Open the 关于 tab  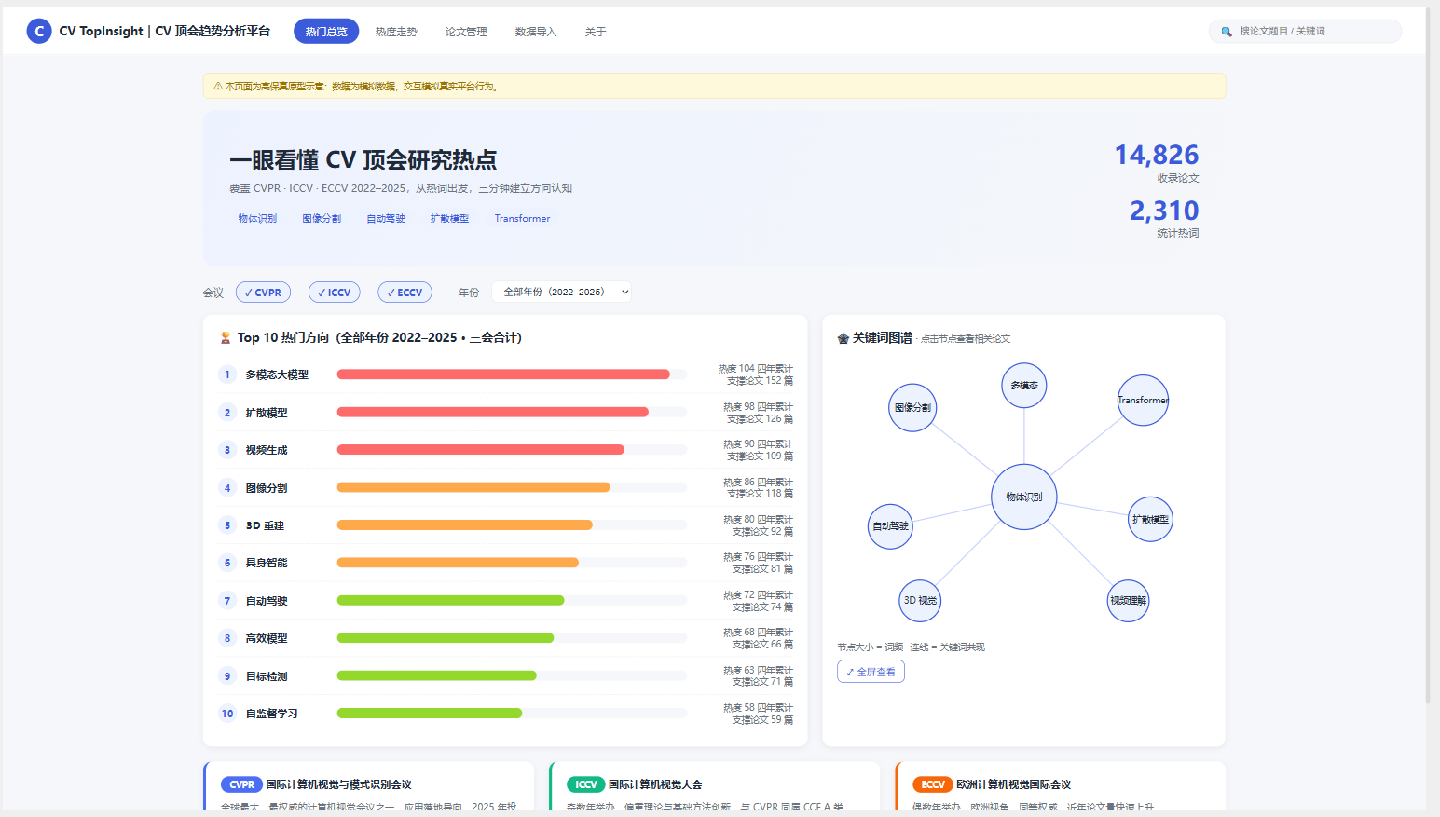pos(596,32)
